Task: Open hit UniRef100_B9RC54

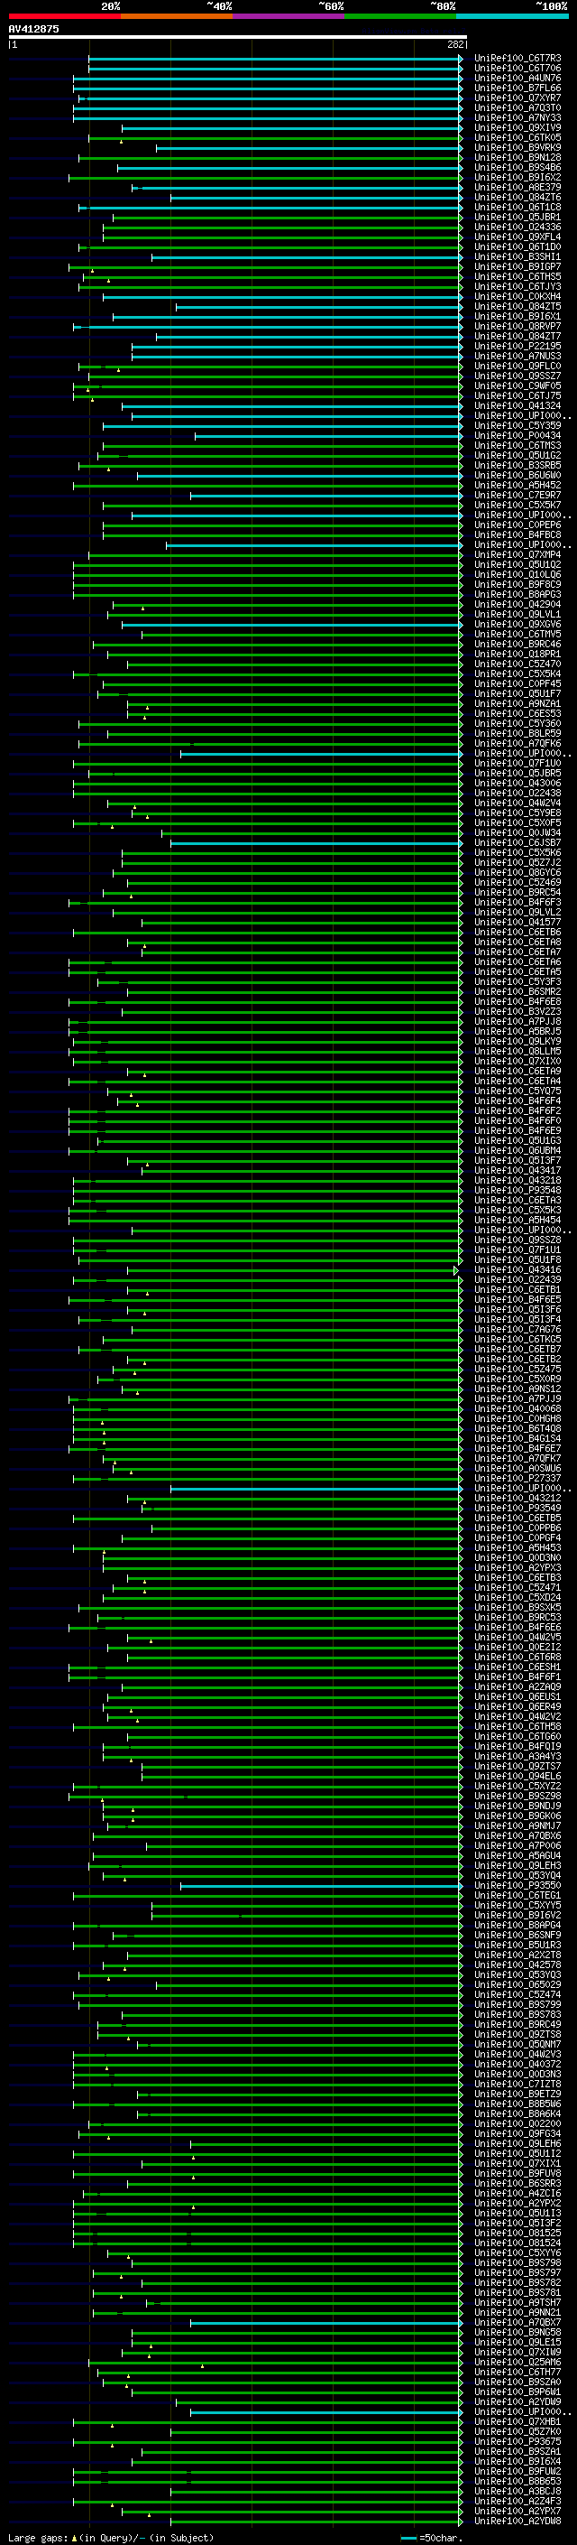Action: pos(517,892)
